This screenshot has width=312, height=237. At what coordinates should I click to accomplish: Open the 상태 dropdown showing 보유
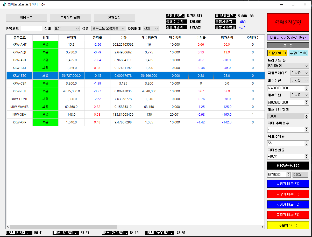[x=67, y=29]
